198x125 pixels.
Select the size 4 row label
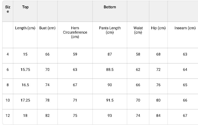click(8, 54)
